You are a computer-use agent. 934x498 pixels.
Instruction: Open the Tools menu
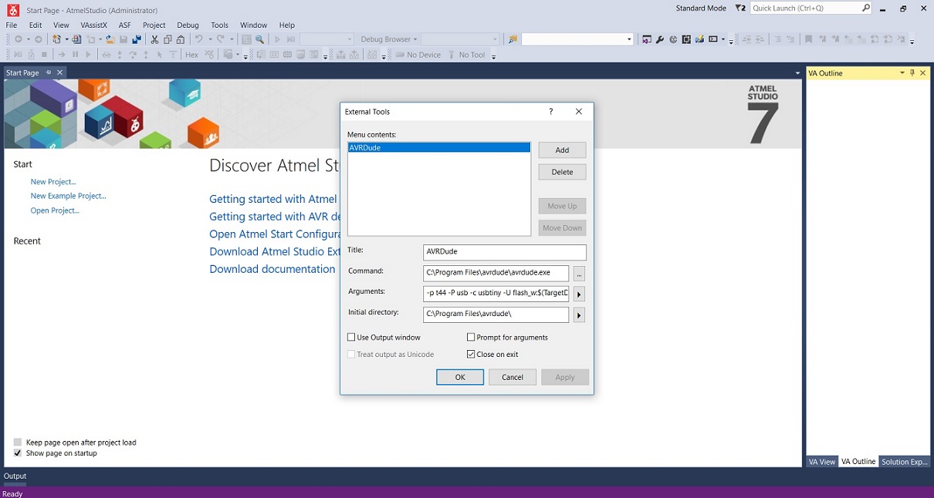click(x=219, y=25)
